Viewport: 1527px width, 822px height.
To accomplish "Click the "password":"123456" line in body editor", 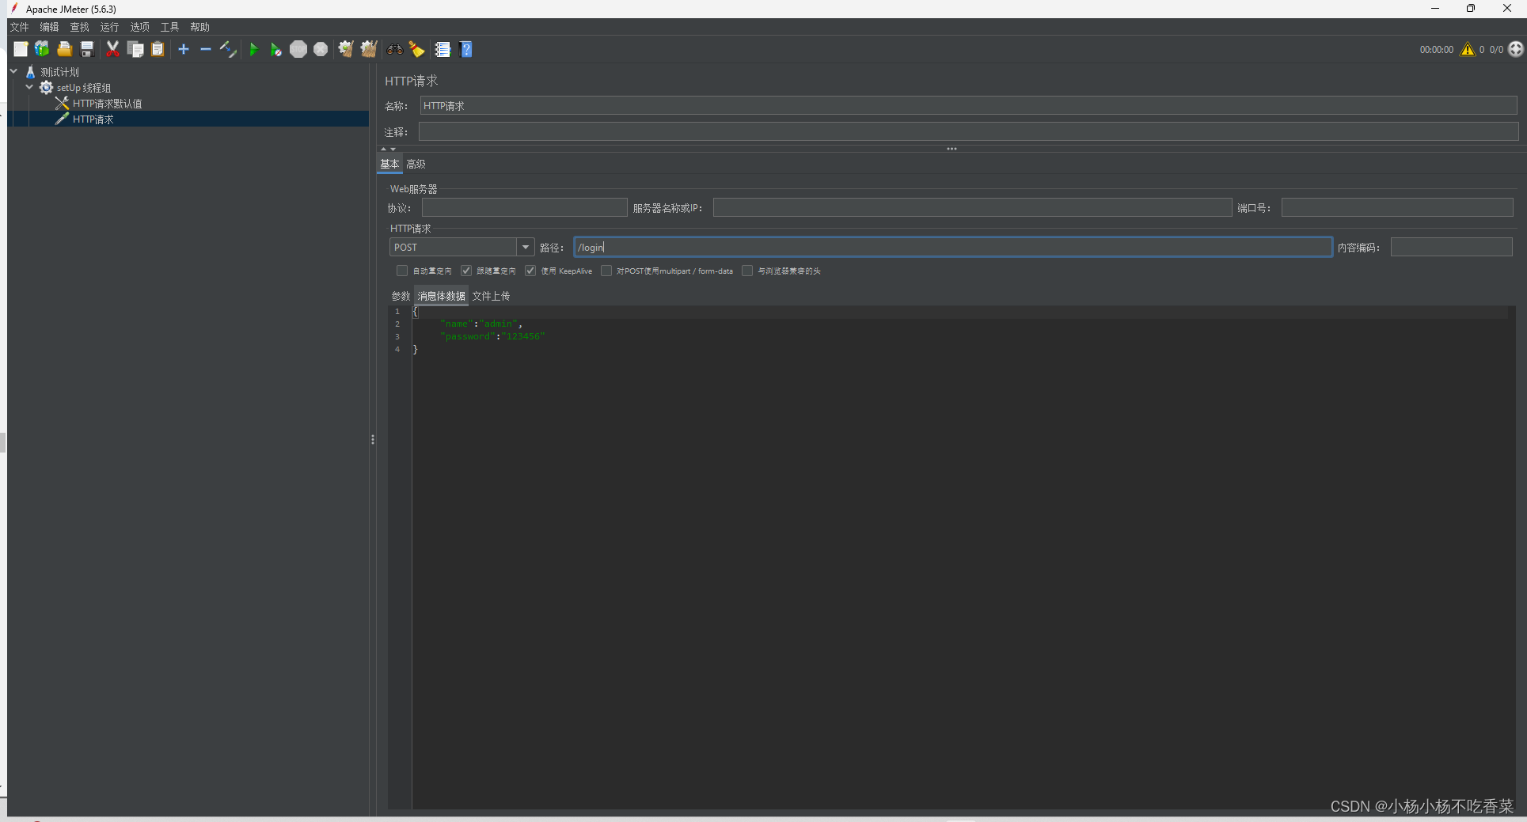I will tap(492, 337).
